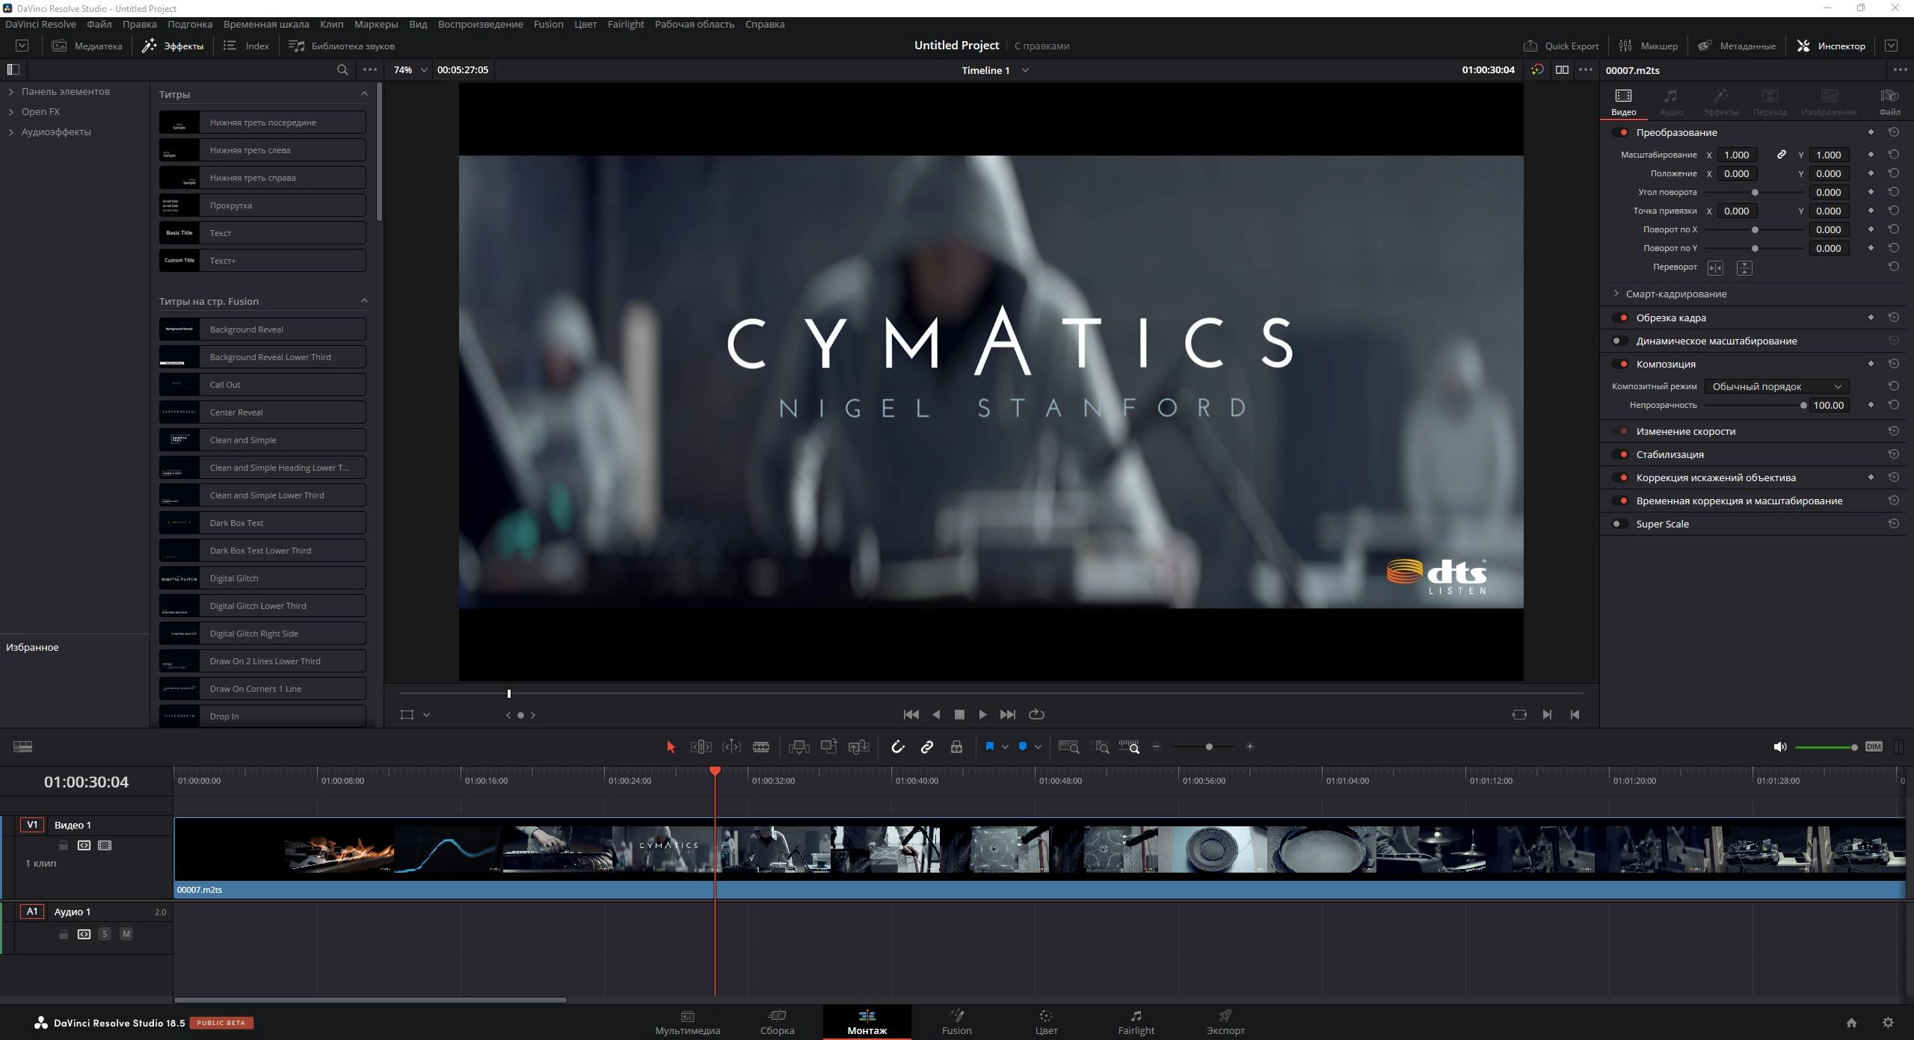Image resolution: width=1914 pixels, height=1040 pixels.
Task: Enable Динамическое масштабирование switch
Action: [1620, 341]
